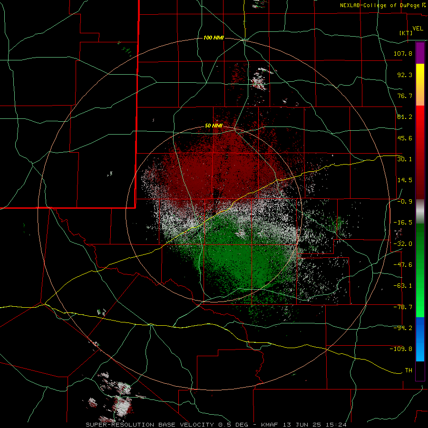Click the yellow-orange segment of the color bar
The image size is (428, 428).
coord(420,85)
